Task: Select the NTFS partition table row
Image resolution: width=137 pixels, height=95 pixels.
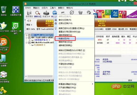Action: click(x=116, y=40)
